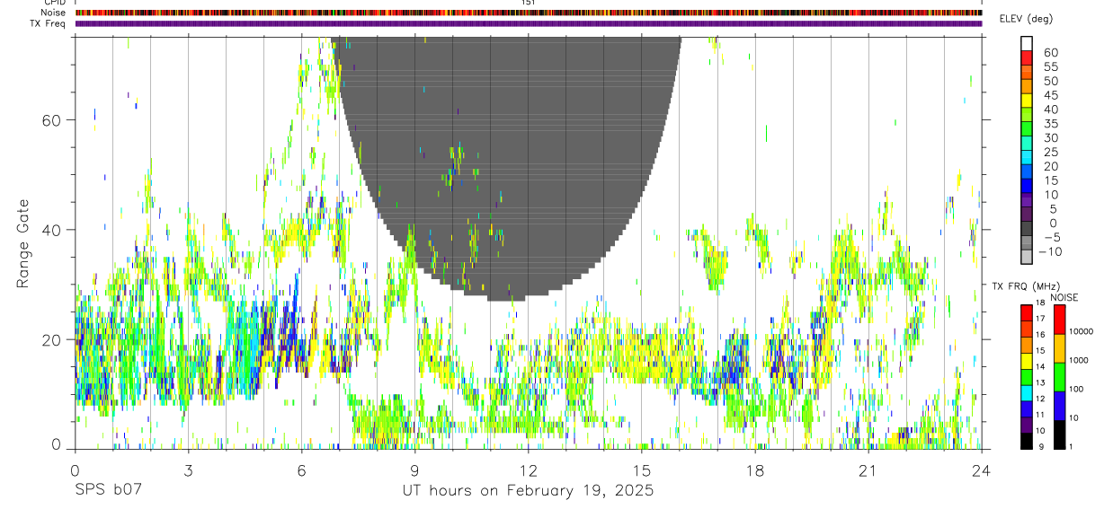Click the Noise row label at top left
Image resolution: width=1104 pixels, height=509 pixels.
click(53, 13)
